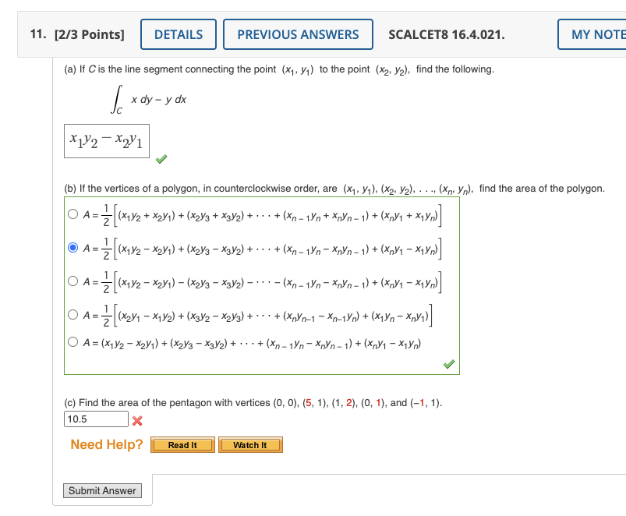Click the Read It help button
Screen dimensions: 626x516
[x=182, y=444]
